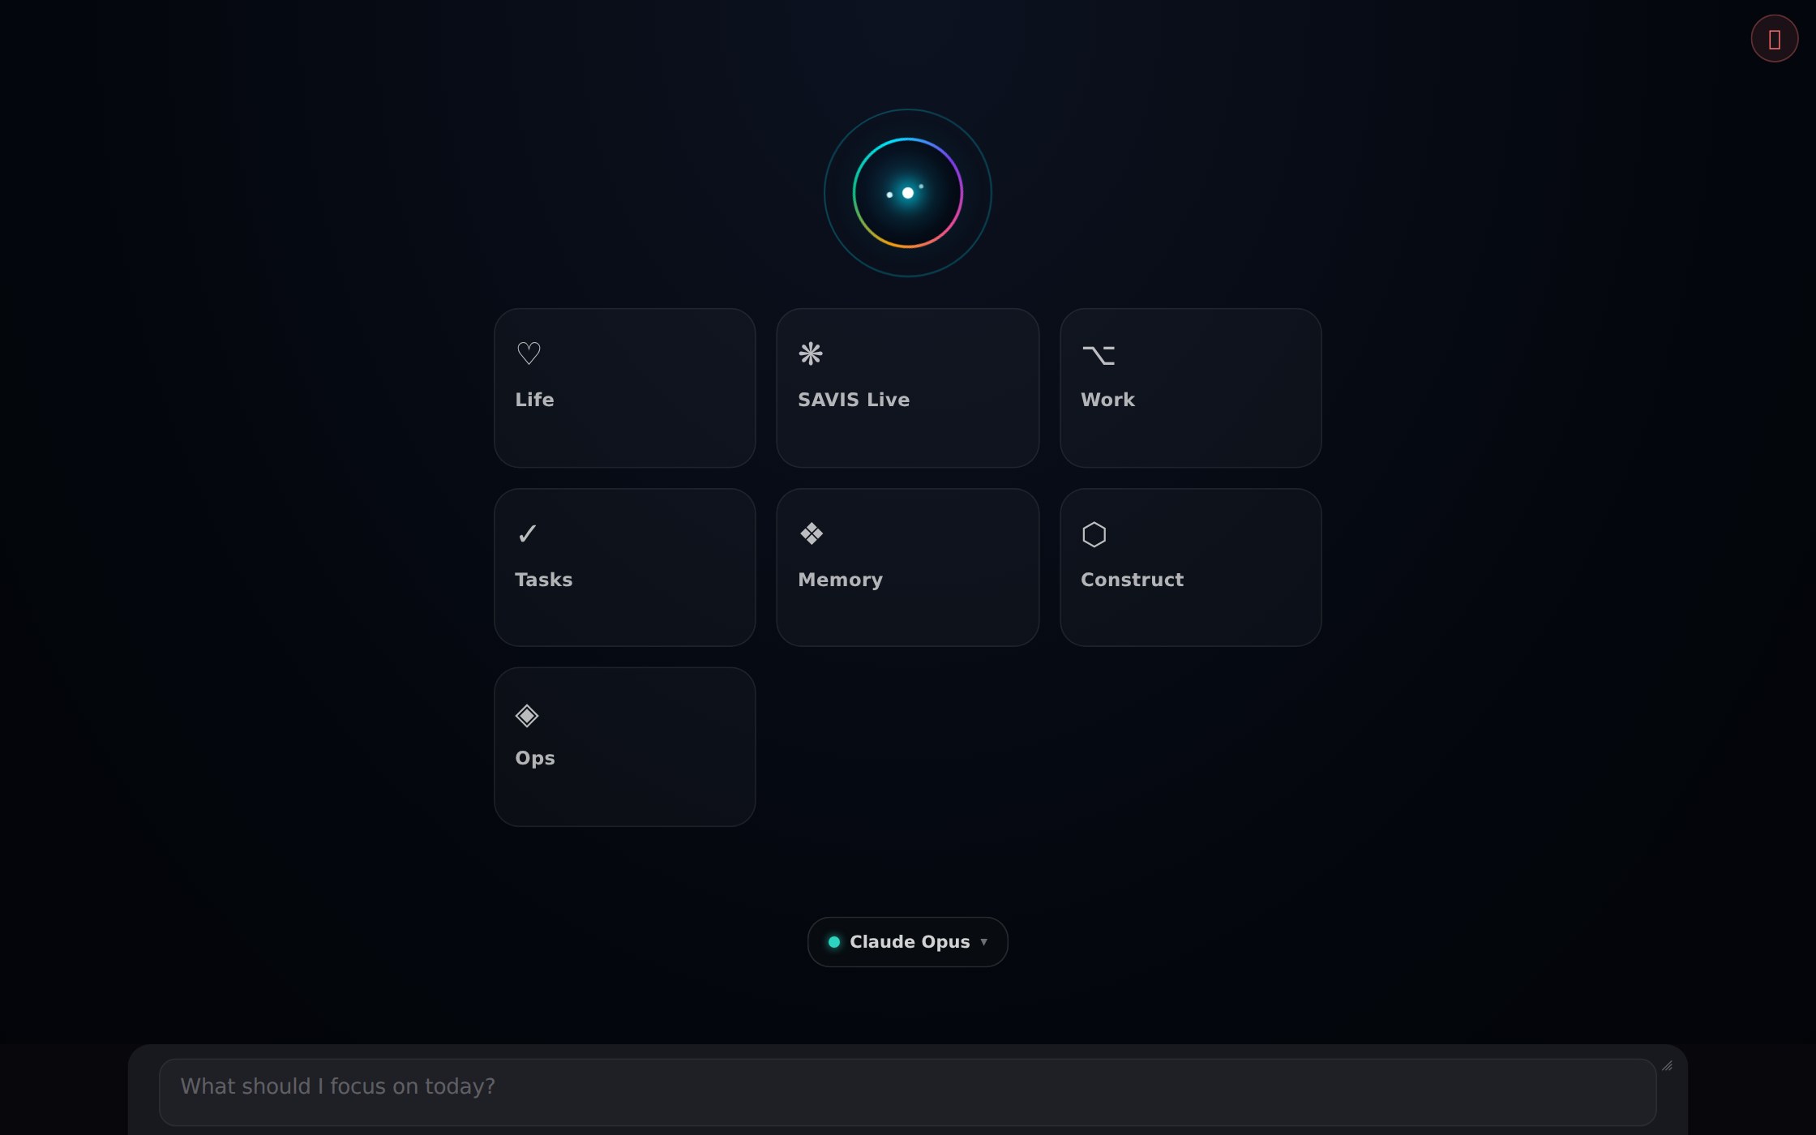The width and height of the screenshot is (1816, 1135).
Task: Go to the Work section
Action: click(1191, 388)
